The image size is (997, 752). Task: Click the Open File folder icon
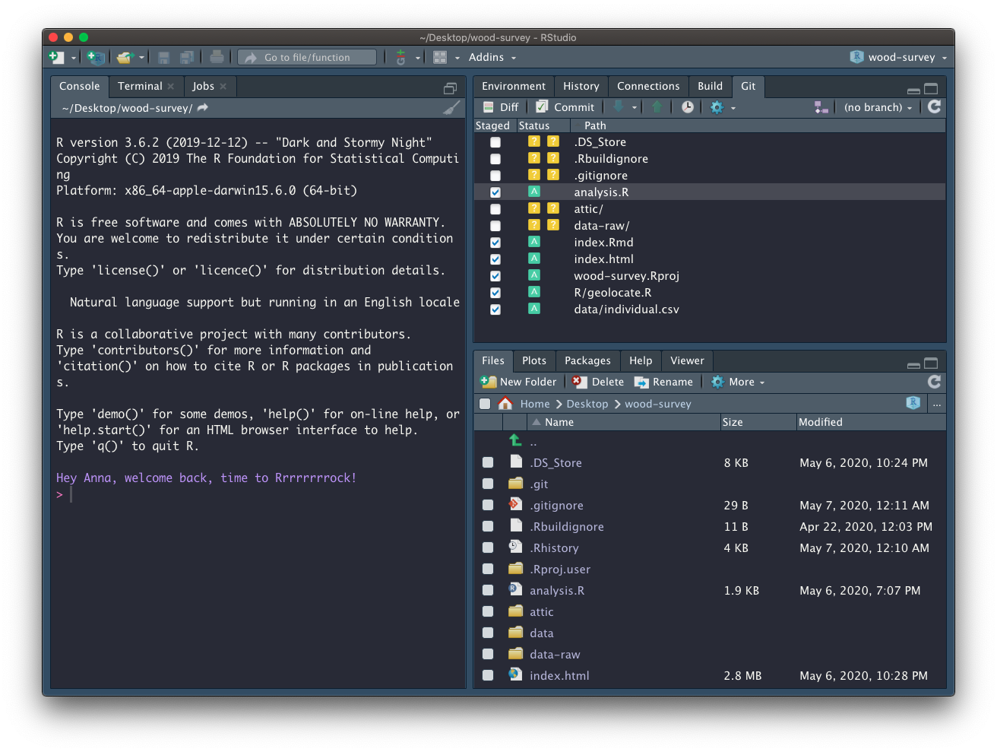click(125, 57)
